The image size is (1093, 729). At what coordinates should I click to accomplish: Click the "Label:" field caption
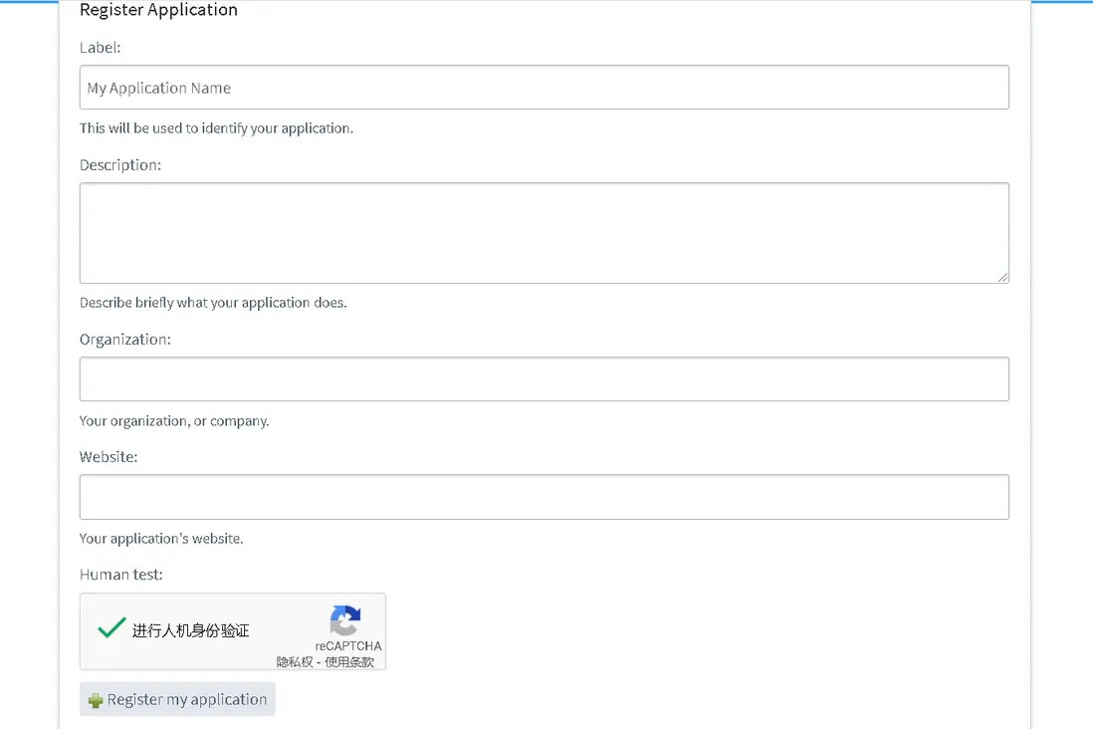(101, 47)
